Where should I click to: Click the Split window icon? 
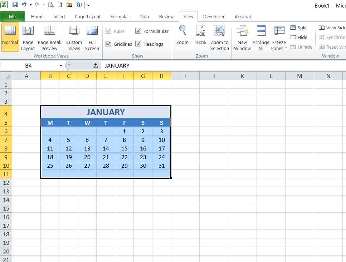(293, 28)
